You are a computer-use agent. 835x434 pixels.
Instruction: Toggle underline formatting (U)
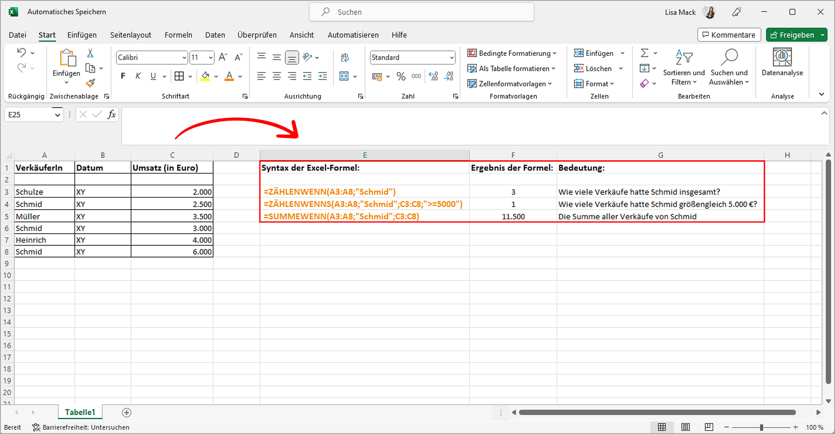click(x=154, y=76)
